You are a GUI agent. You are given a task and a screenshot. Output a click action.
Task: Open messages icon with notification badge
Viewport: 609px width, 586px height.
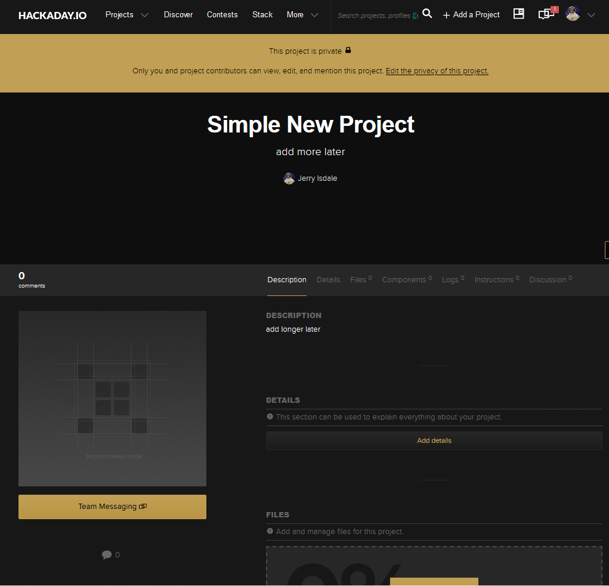(x=546, y=14)
